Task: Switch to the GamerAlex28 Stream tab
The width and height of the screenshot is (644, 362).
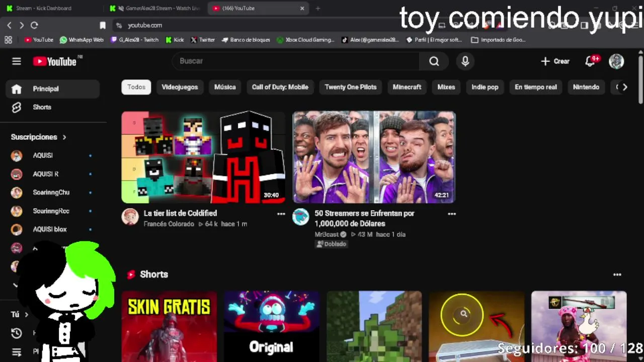Action: (x=156, y=9)
